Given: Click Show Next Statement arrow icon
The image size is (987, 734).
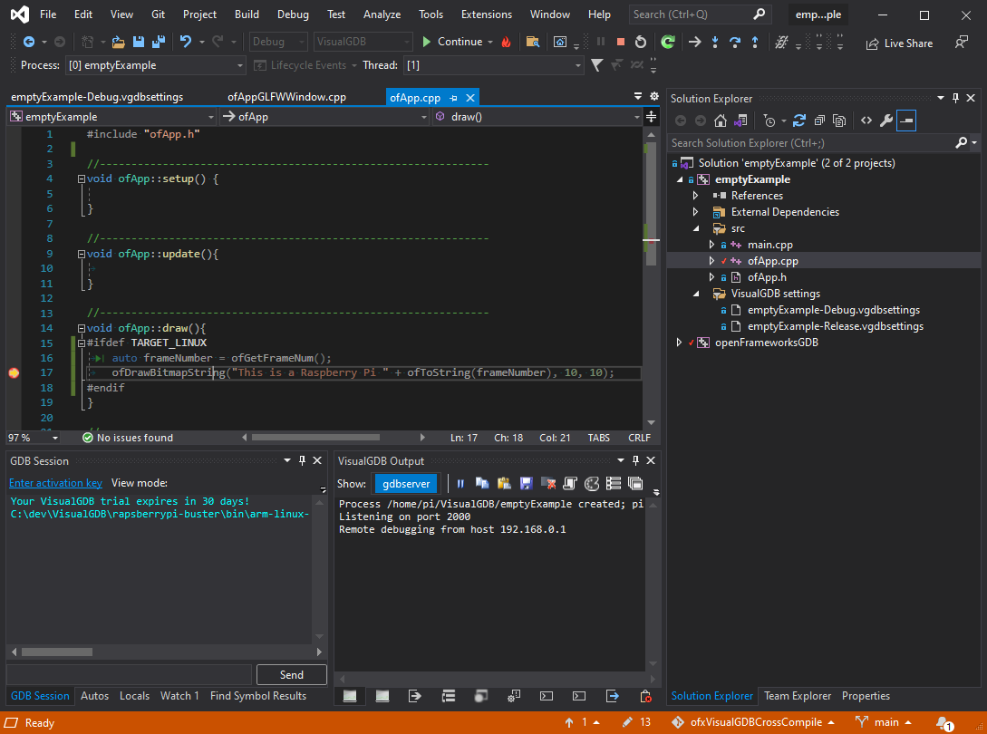Looking at the screenshot, I should click(694, 43).
